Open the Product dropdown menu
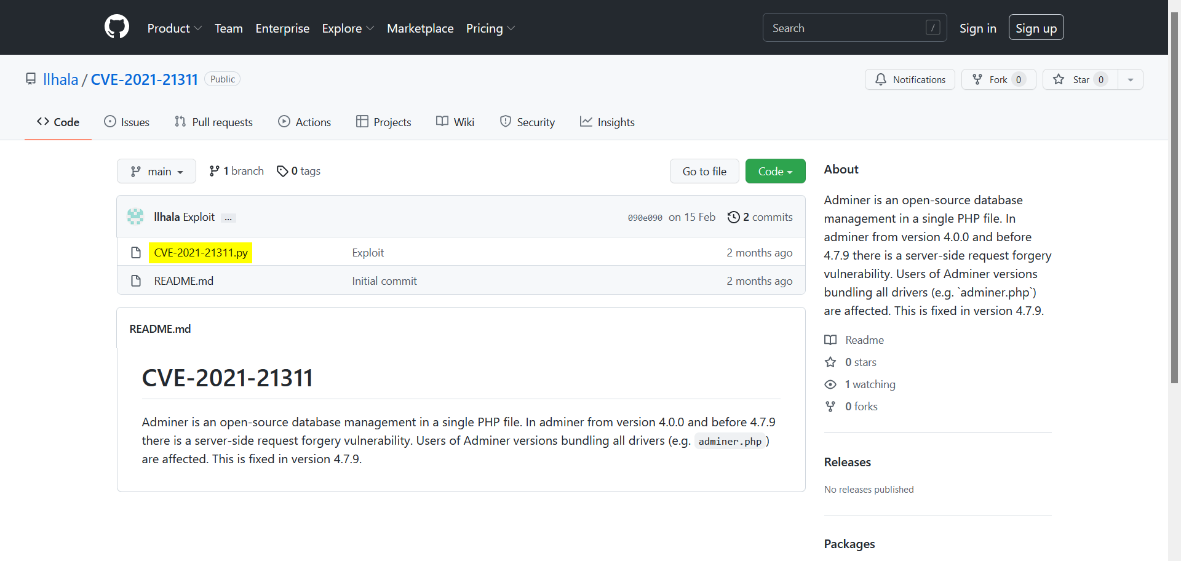Screen dimensions: 1181x561 pos(175,28)
